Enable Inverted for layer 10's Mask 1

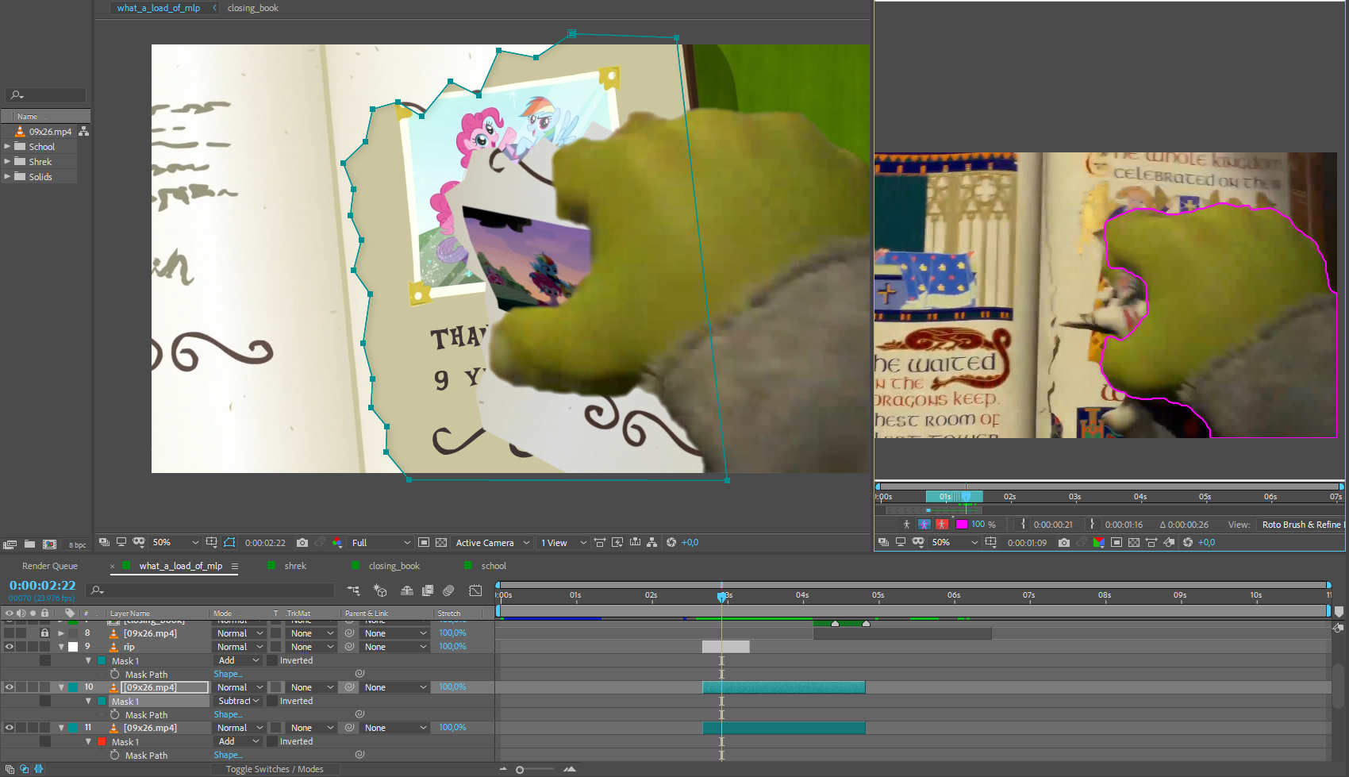(272, 701)
